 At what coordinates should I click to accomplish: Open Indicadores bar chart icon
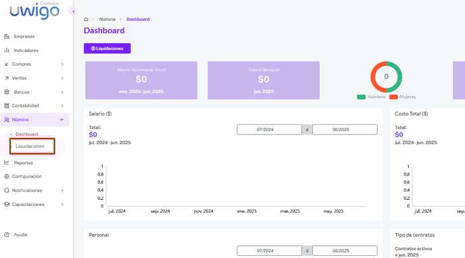point(7,51)
